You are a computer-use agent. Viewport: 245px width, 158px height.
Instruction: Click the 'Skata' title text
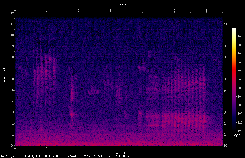[x=122, y=4]
